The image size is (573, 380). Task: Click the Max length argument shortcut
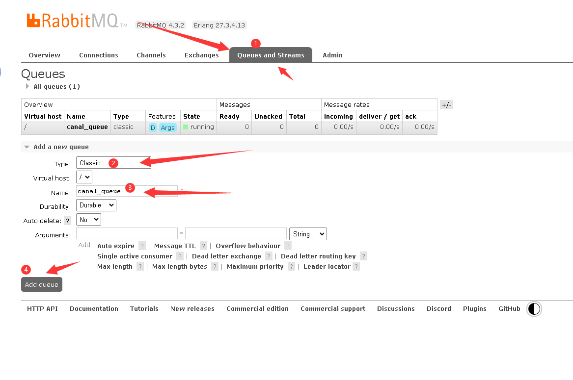(115, 266)
